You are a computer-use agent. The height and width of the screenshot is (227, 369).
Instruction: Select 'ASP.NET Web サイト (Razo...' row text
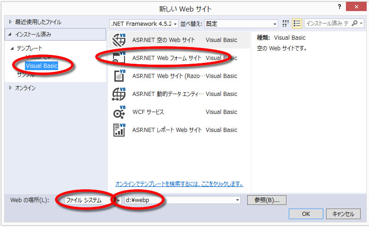pos(168,76)
